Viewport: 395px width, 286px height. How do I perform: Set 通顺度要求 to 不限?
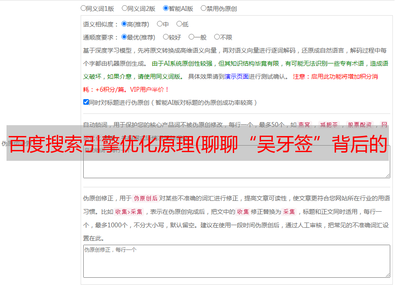217,37
